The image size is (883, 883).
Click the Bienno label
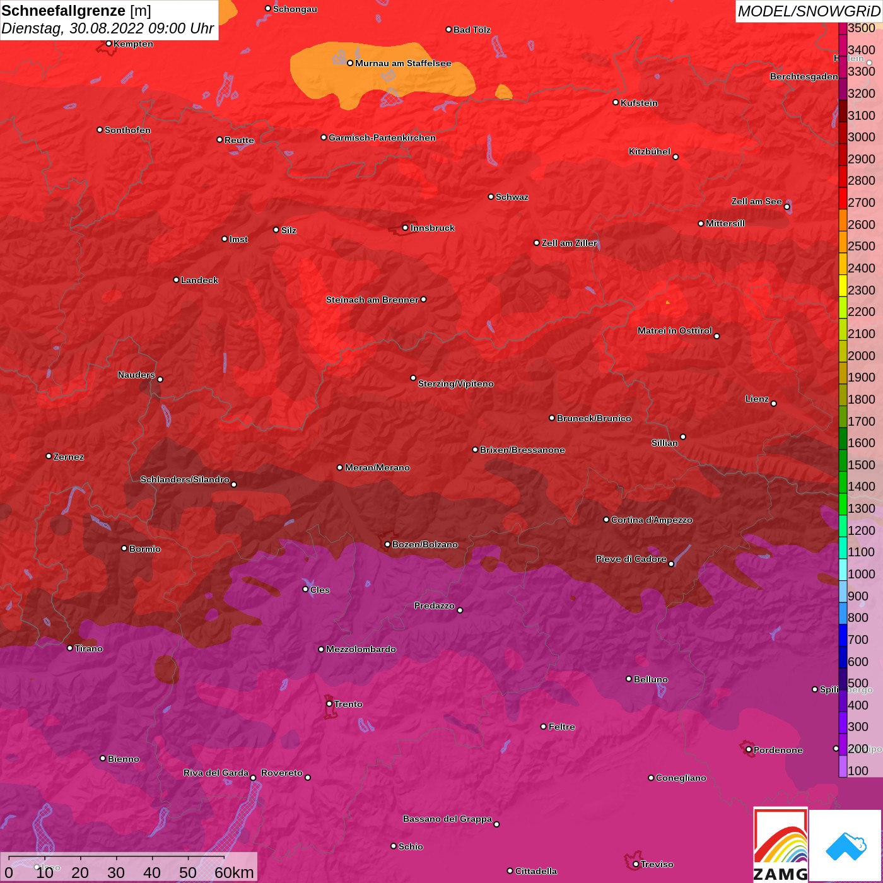click(x=124, y=759)
